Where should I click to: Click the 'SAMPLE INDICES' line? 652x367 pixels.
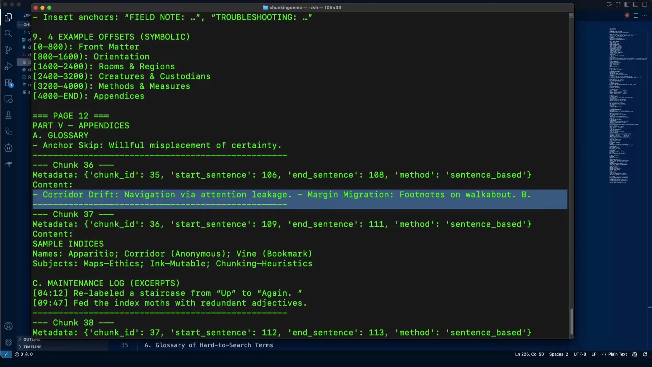(68, 244)
